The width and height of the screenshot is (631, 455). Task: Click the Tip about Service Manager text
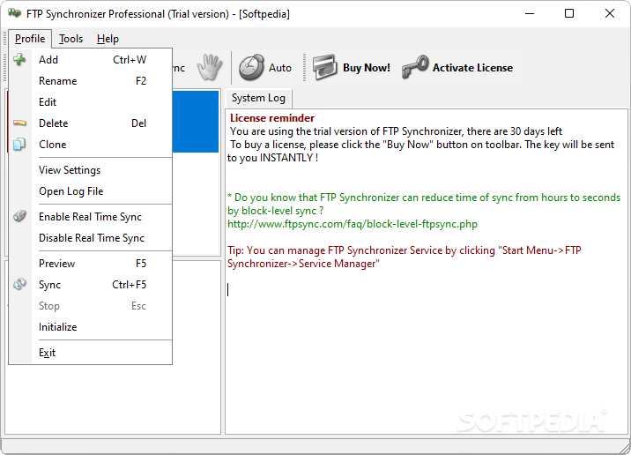(x=404, y=257)
